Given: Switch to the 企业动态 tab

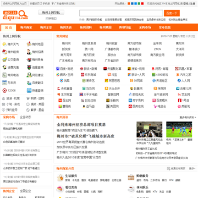Looking at the screenshot, I should coord(25,117).
